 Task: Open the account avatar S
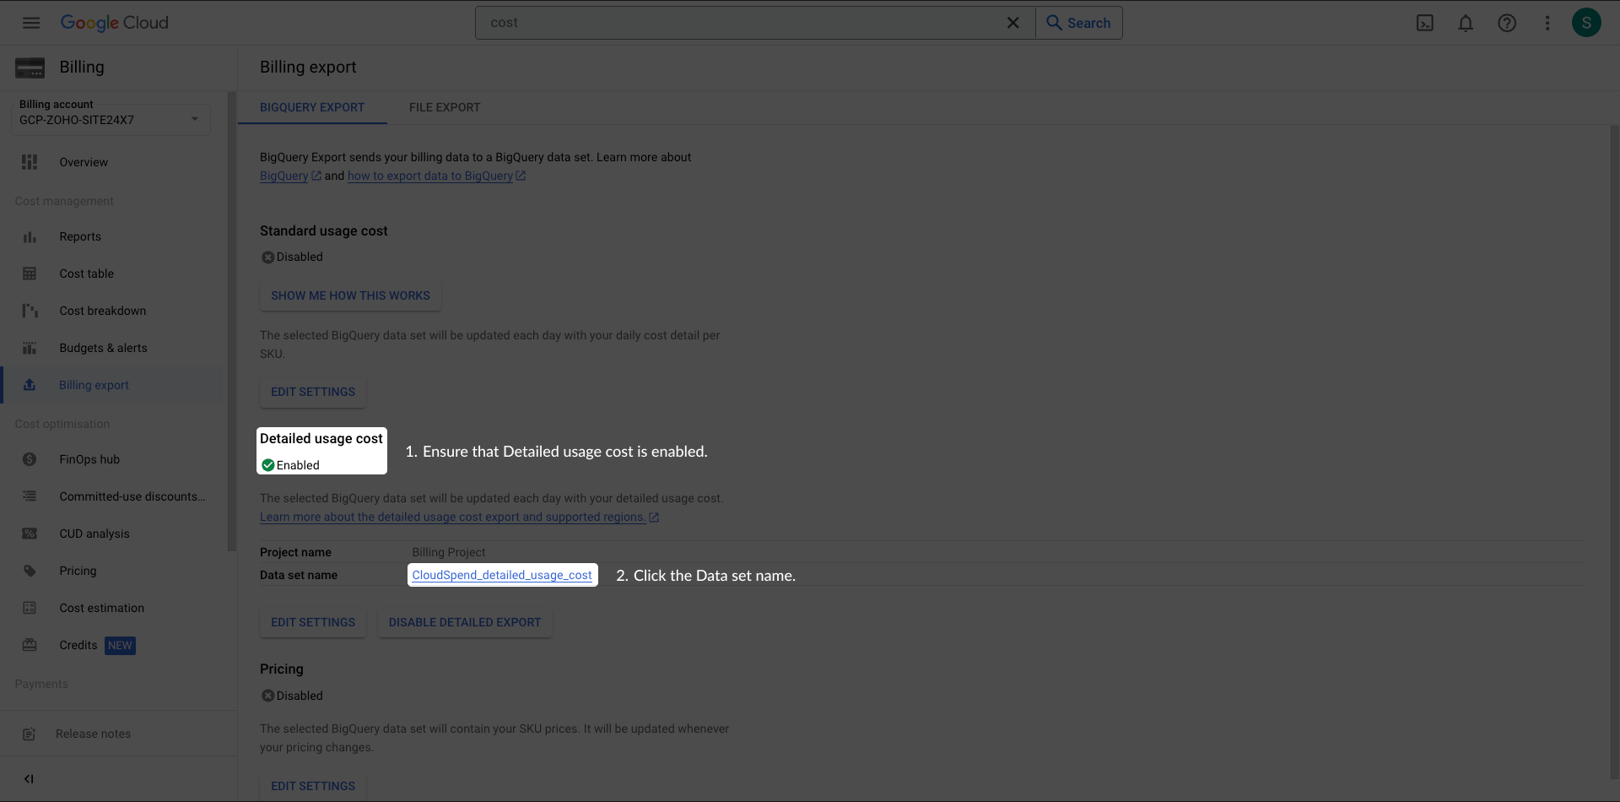coord(1586,23)
